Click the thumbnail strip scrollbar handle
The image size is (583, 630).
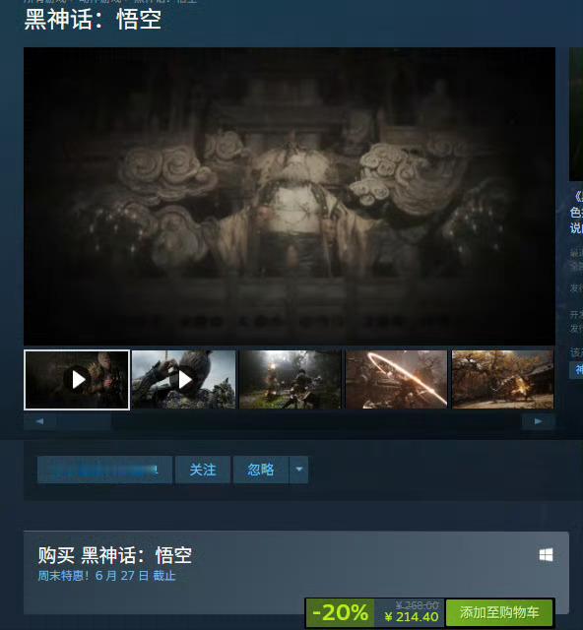click(84, 421)
